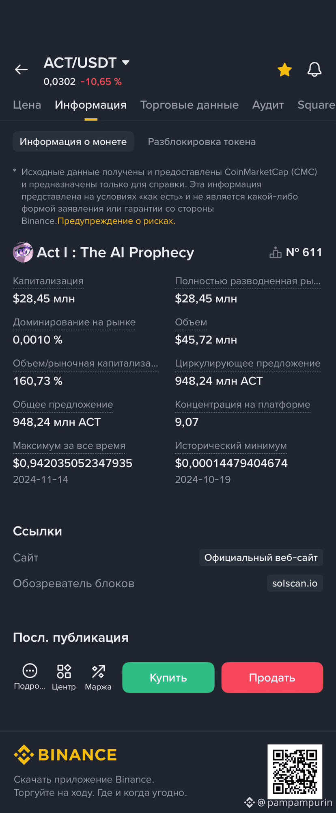Viewport: 336px width, 813px height.
Task: Switch to the Цена tab
Action: 27,105
